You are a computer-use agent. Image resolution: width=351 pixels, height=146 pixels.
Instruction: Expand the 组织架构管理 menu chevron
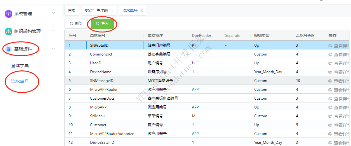[53, 31]
